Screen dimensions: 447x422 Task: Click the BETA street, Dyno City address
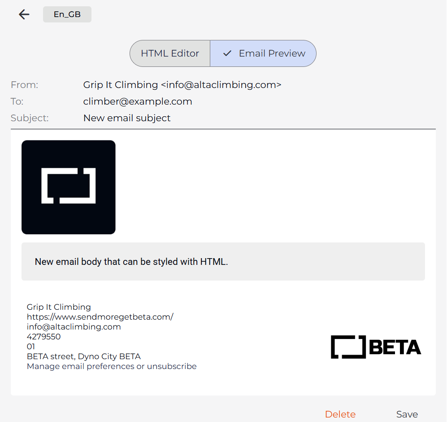(84, 356)
